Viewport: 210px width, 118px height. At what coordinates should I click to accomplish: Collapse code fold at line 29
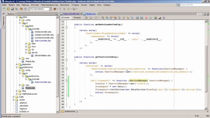point(67,60)
